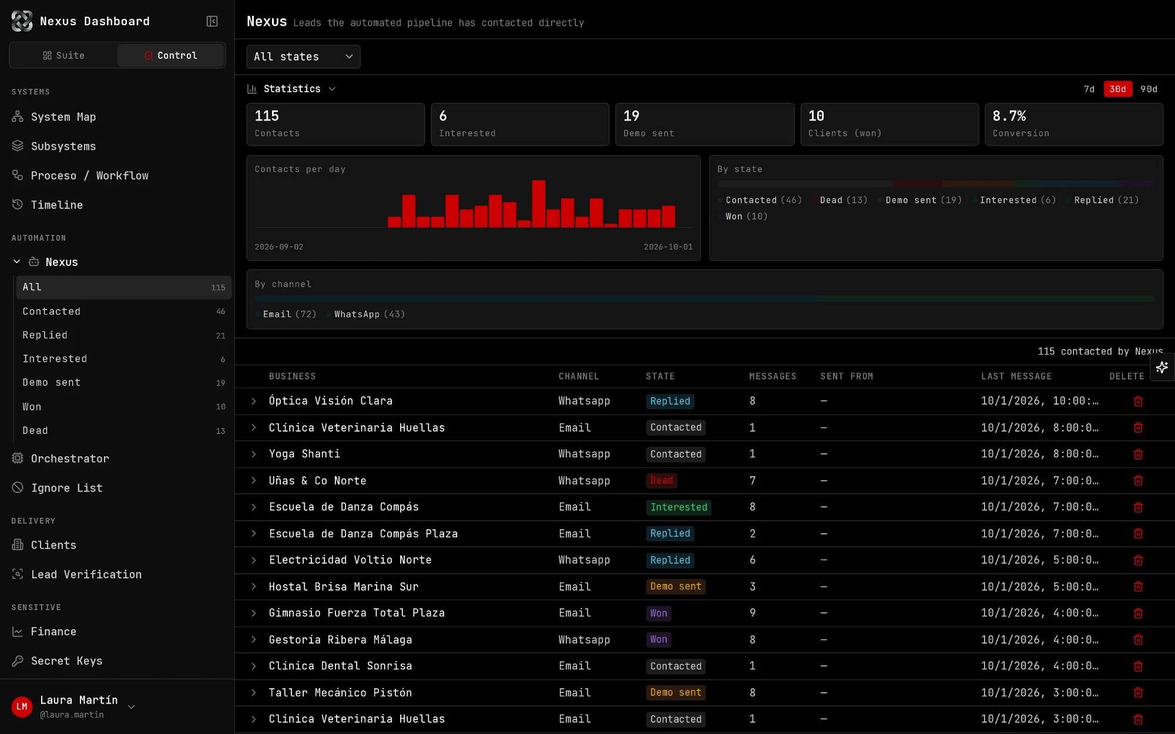
Task: Open Subsystems layers icon
Action: [18, 146]
